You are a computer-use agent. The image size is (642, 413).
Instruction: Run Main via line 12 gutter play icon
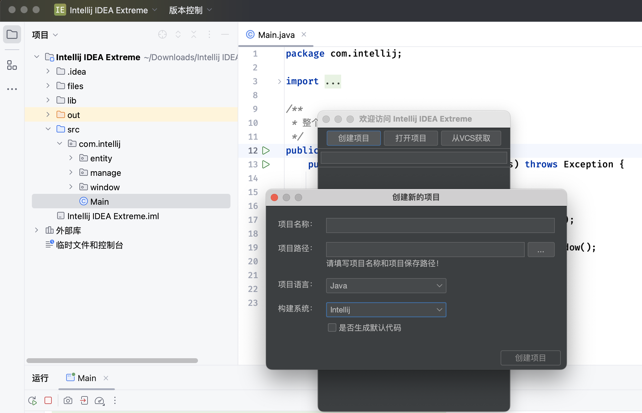(266, 151)
